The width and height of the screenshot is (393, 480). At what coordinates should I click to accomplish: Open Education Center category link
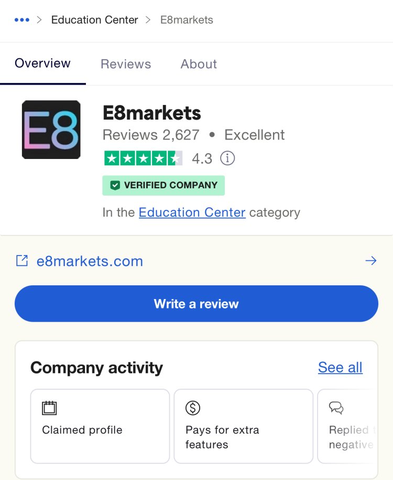tap(192, 212)
